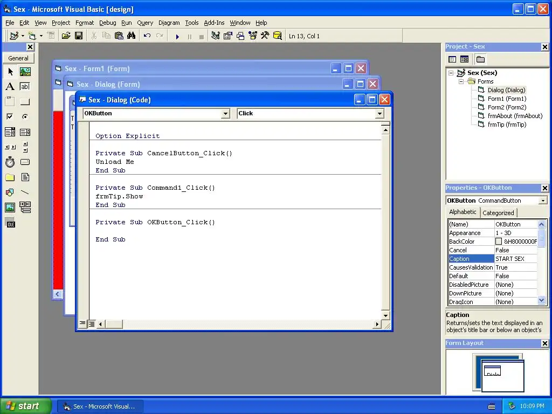Image resolution: width=552 pixels, height=414 pixels.
Task: Open the Object Browser from toolbar
Action: [253, 36]
